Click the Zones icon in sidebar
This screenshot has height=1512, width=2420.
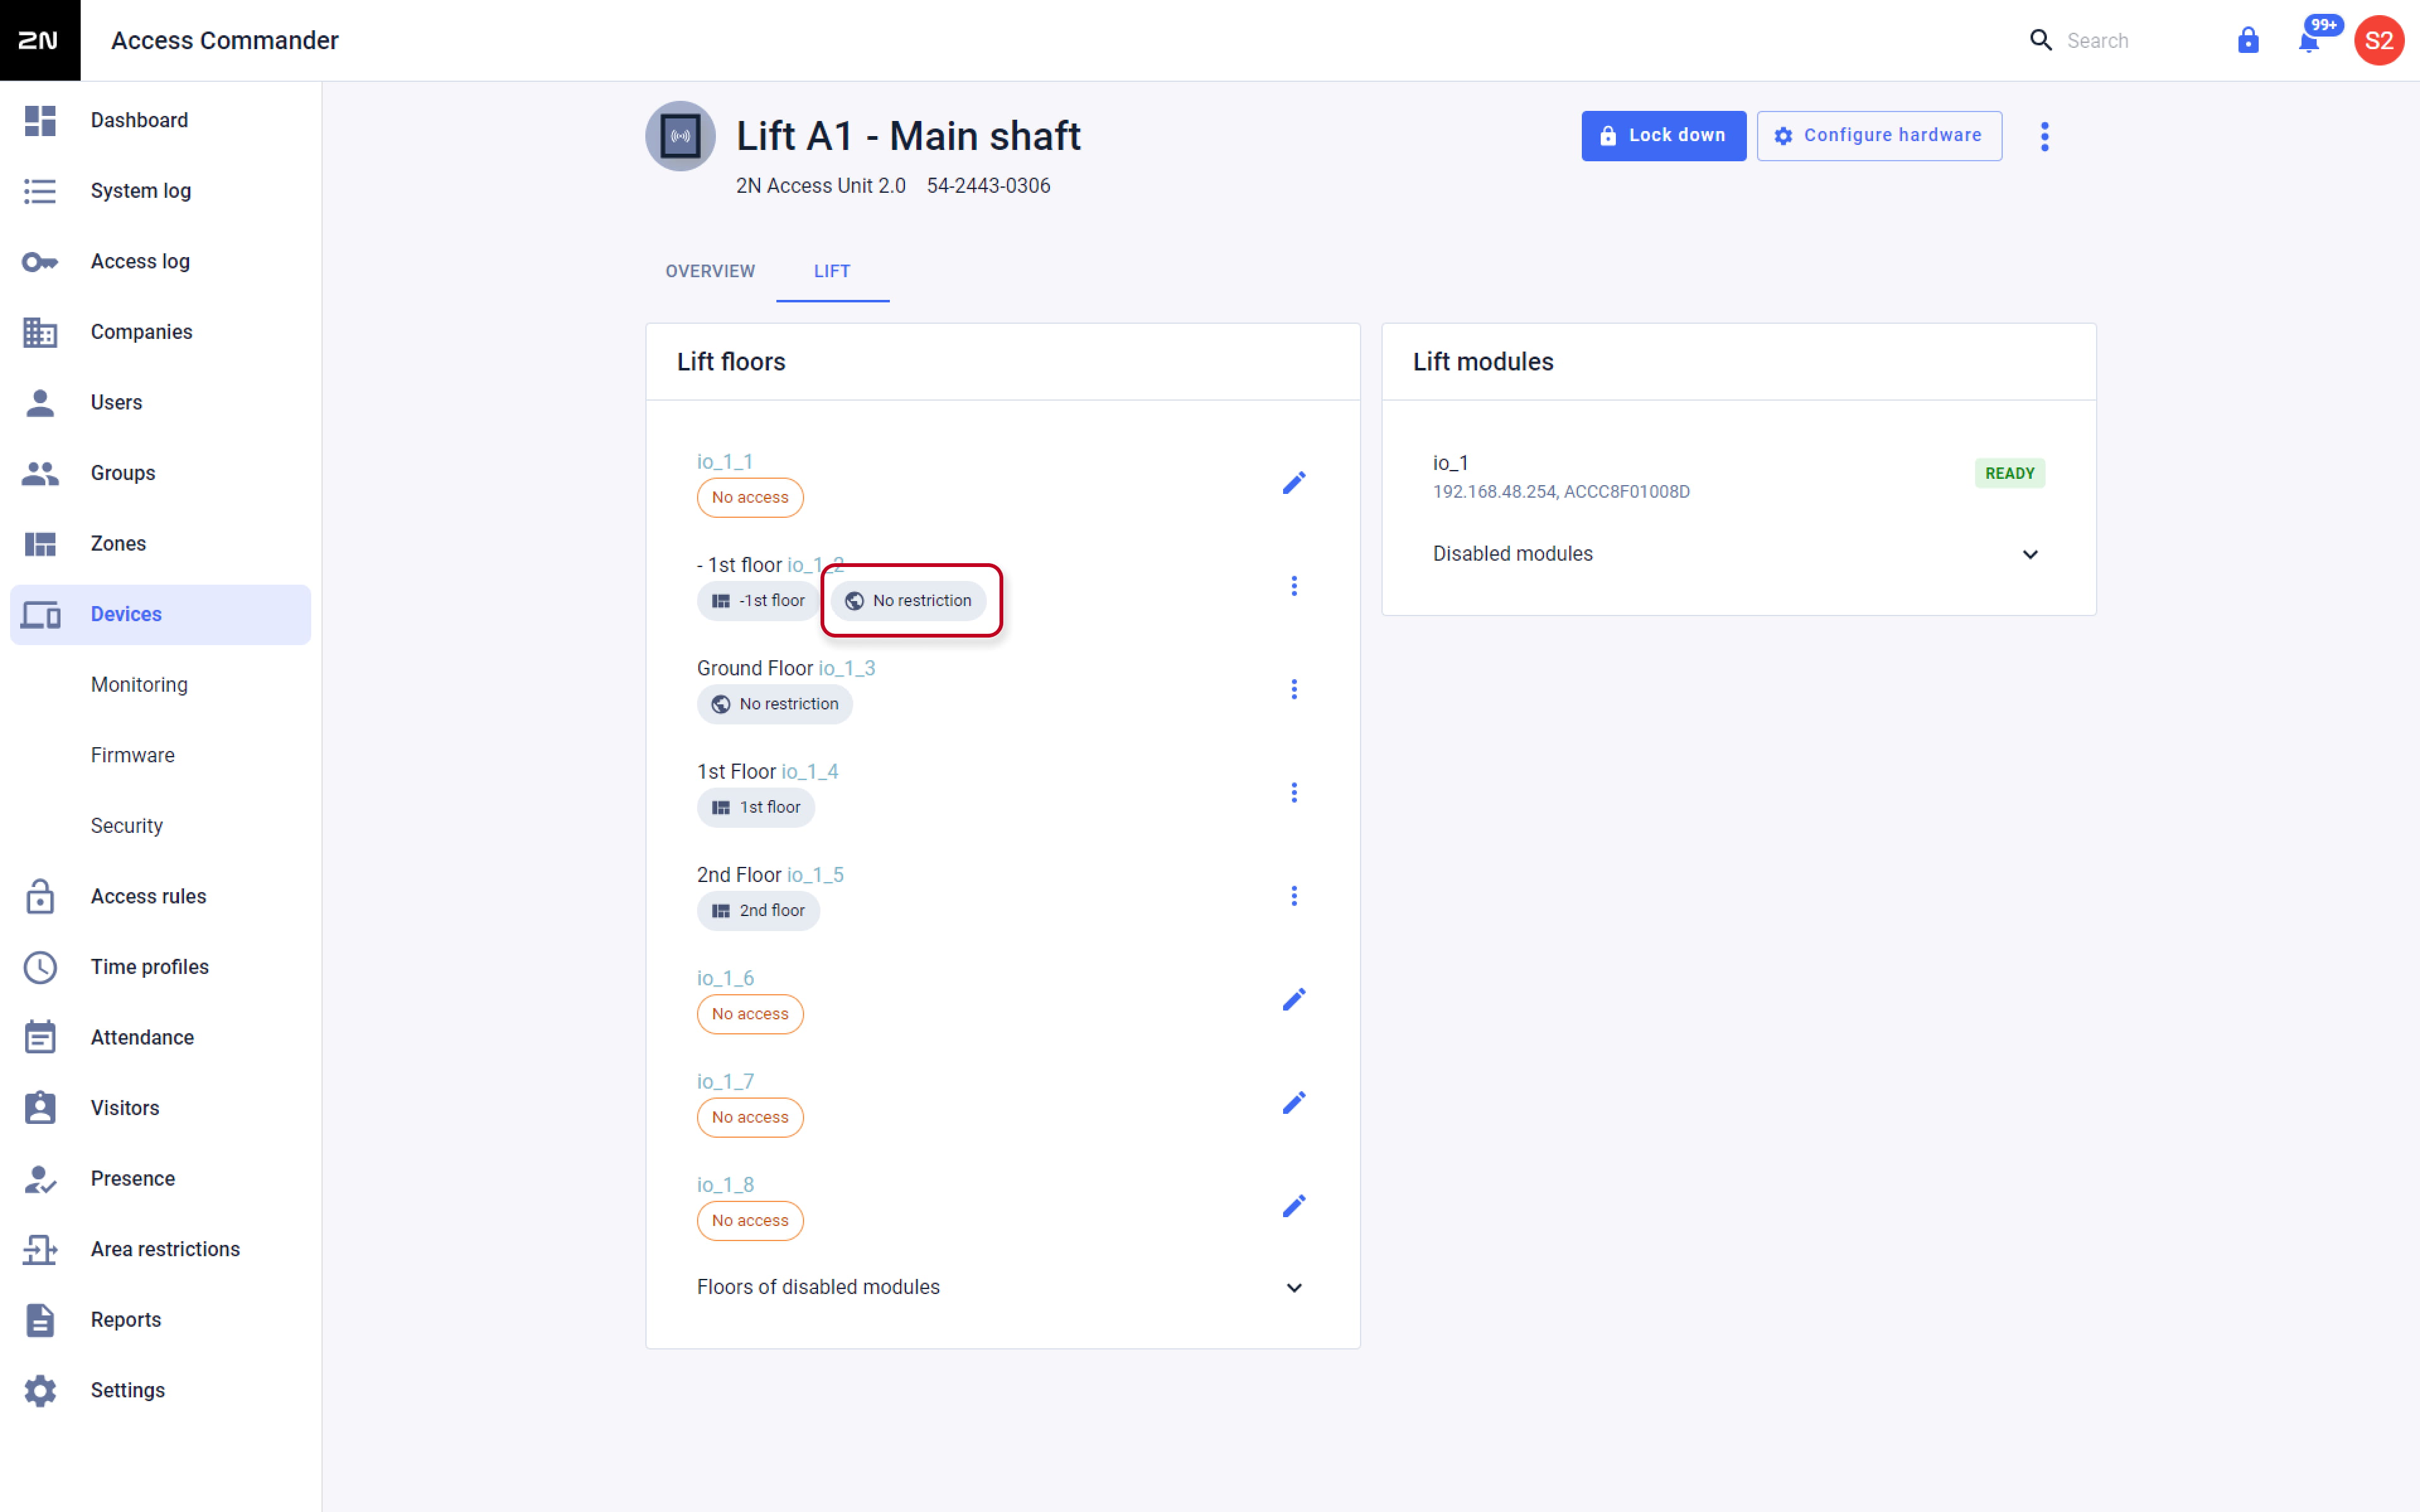tap(40, 544)
